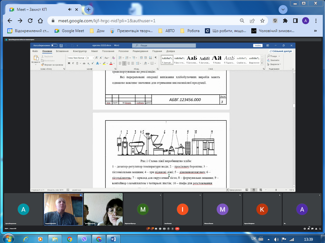Toggle the bookmark star for this page

tap(262, 21)
